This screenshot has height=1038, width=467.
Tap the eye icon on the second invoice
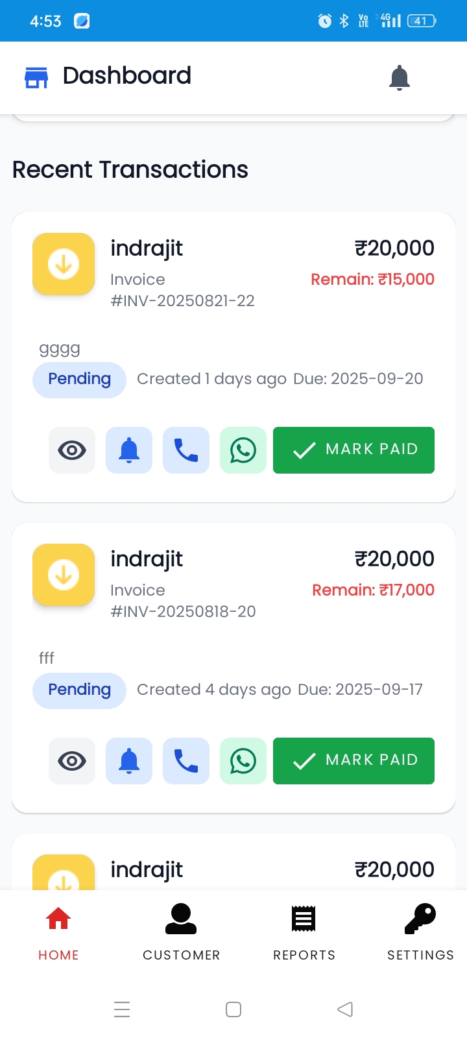[x=71, y=761]
